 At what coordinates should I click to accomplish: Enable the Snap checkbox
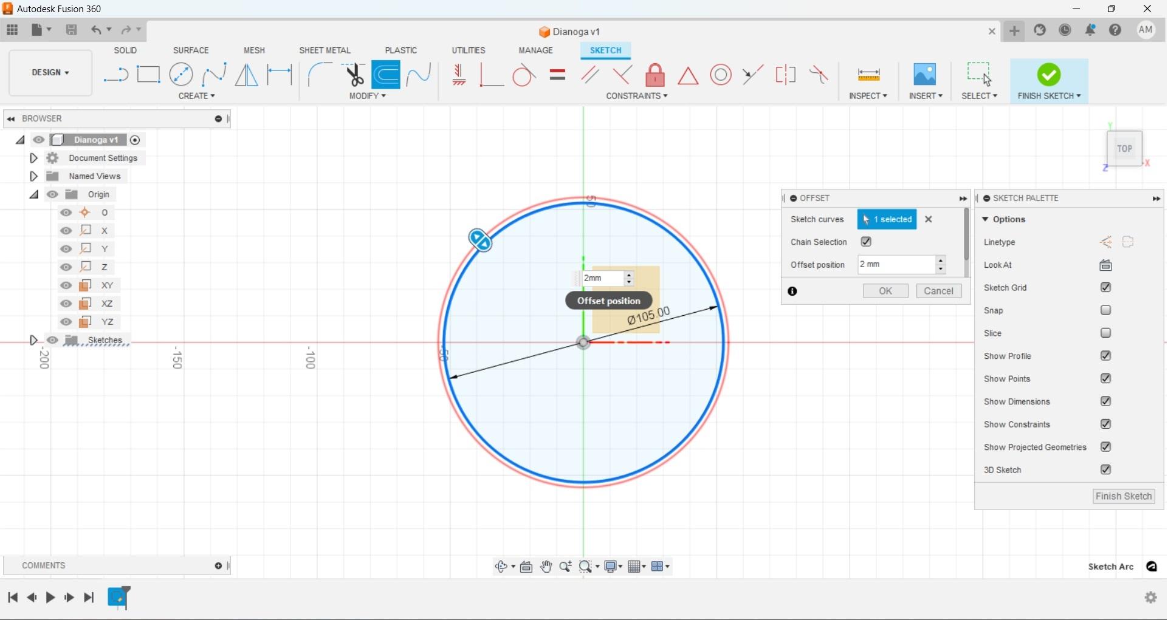click(x=1105, y=310)
